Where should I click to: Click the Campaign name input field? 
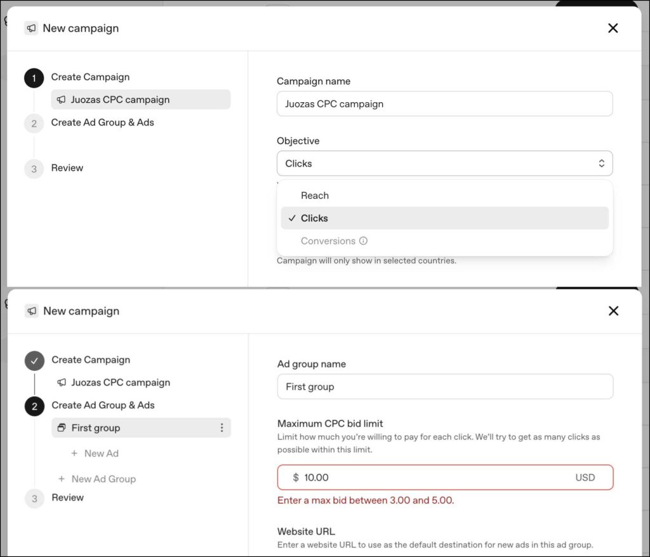(444, 104)
